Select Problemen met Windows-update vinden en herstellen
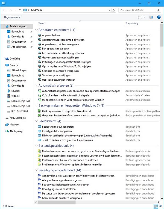 coord(72,164)
